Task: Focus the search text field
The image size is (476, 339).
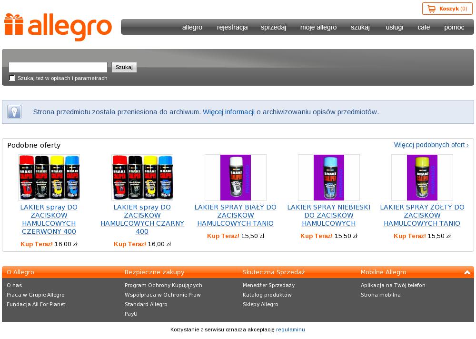Action: (58, 67)
